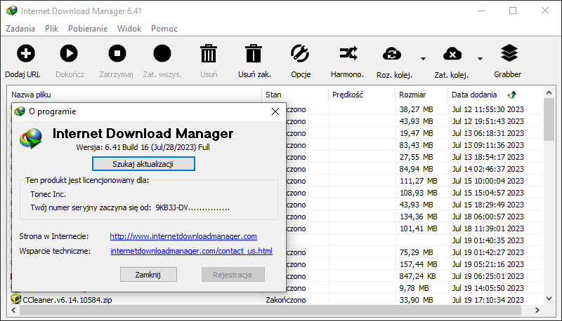Click the 33,90 MB size cell
Viewport: 562px width, 321px height.
pyautogui.click(x=416, y=300)
